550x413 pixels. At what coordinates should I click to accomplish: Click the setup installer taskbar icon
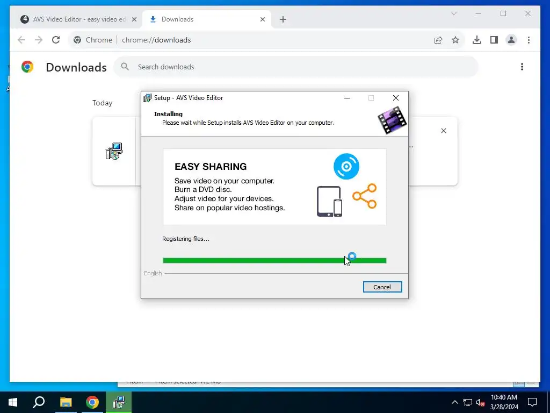pyautogui.click(x=119, y=402)
